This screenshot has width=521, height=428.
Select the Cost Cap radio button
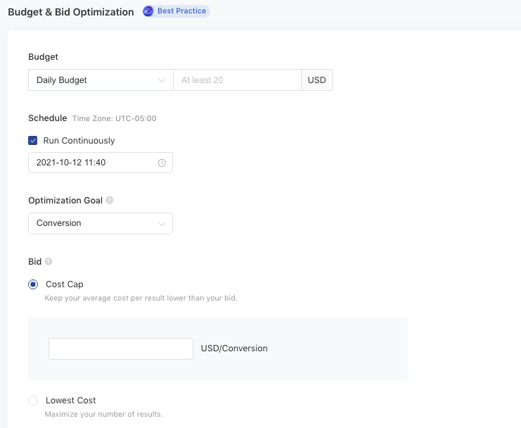click(x=33, y=284)
